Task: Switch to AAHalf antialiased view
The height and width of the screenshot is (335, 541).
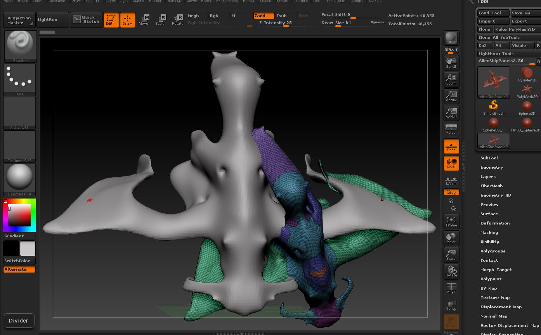Action: coord(451,113)
